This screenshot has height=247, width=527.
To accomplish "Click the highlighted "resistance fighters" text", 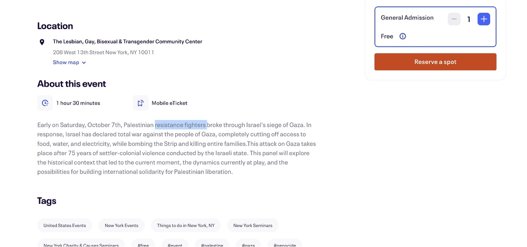I will (x=181, y=125).
